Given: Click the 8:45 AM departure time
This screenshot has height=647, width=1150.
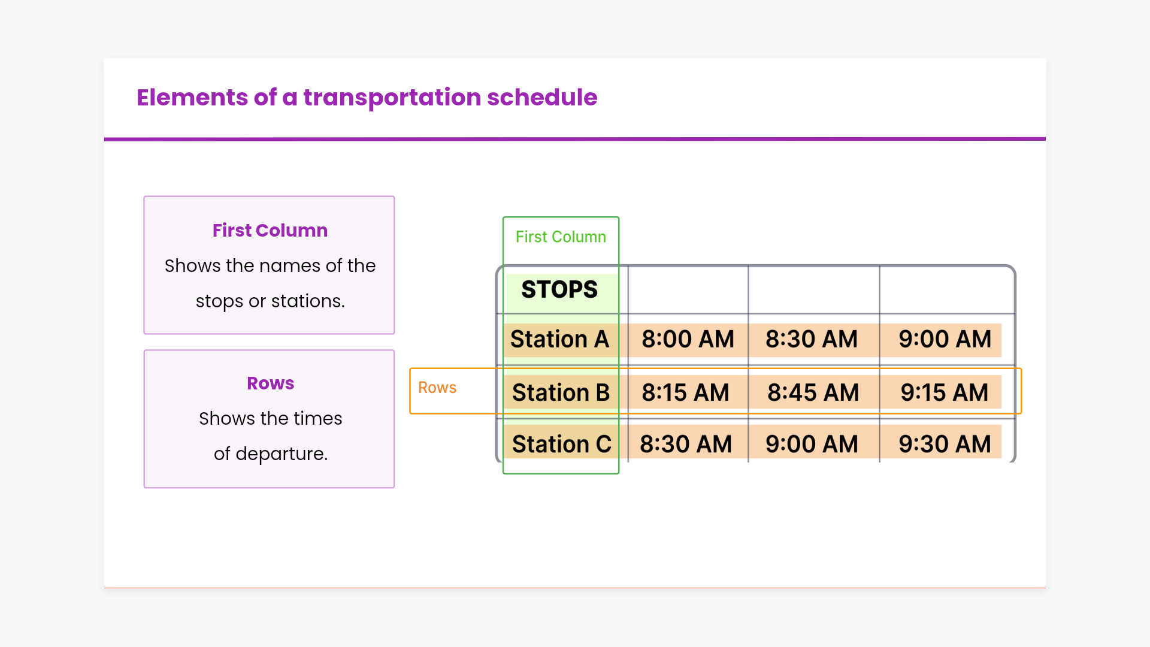Looking at the screenshot, I should pyautogui.click(x=813, y=393).
